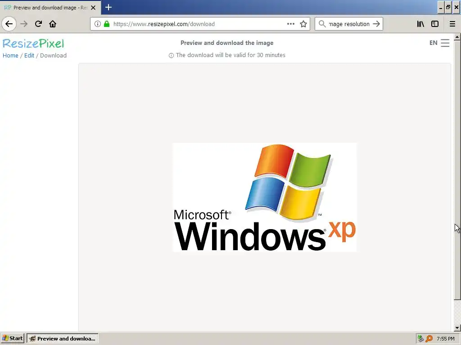Viewport: 461px width, 345px height.
Task: Bookmark this page with the star
Action: [x=303, y=24]
